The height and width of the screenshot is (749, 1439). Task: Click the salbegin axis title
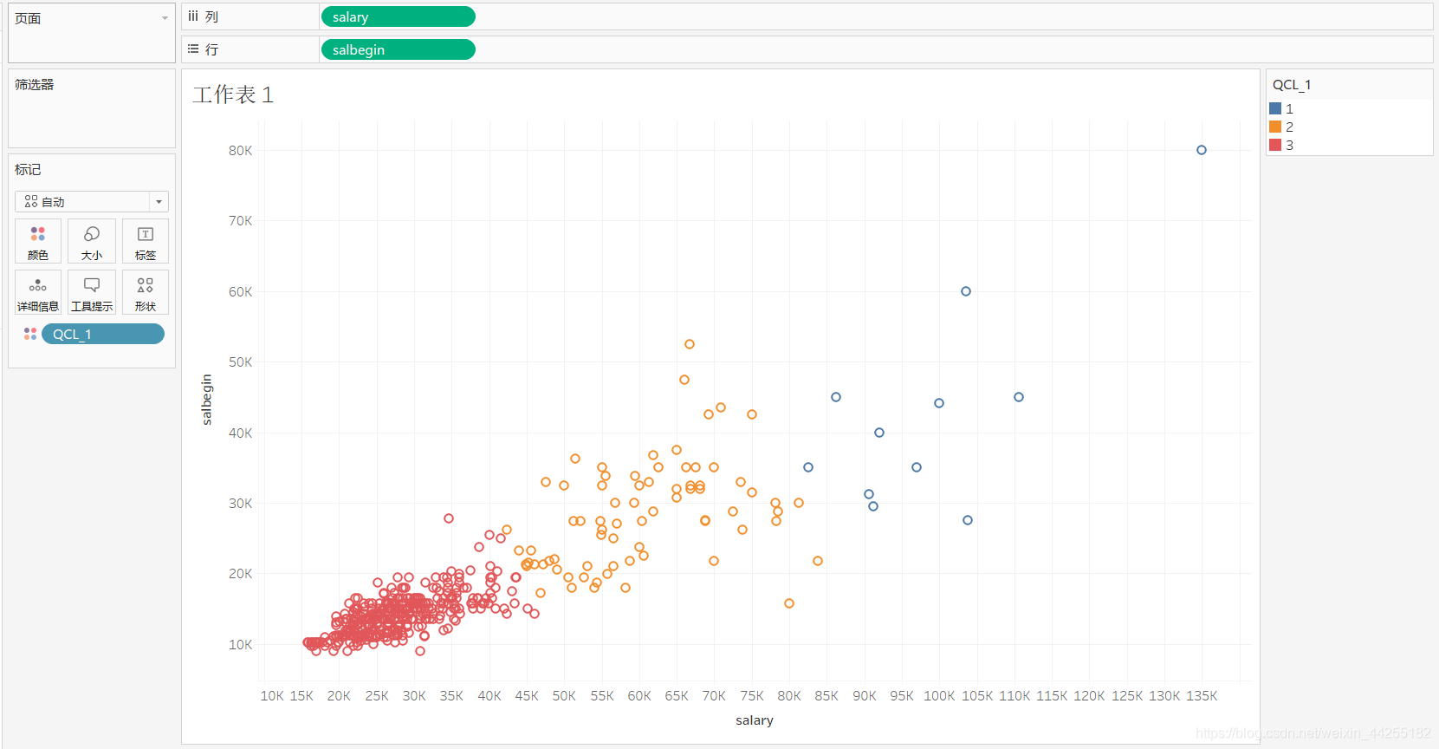click(206, 400)
